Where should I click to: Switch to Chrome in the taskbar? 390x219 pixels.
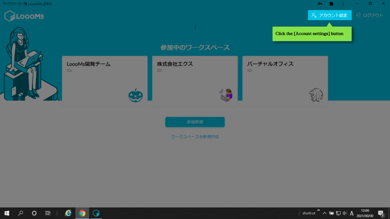82,213
